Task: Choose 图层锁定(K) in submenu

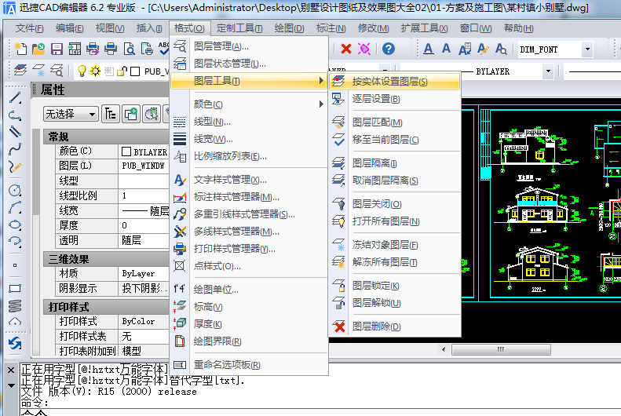Action: pos(394,286)
